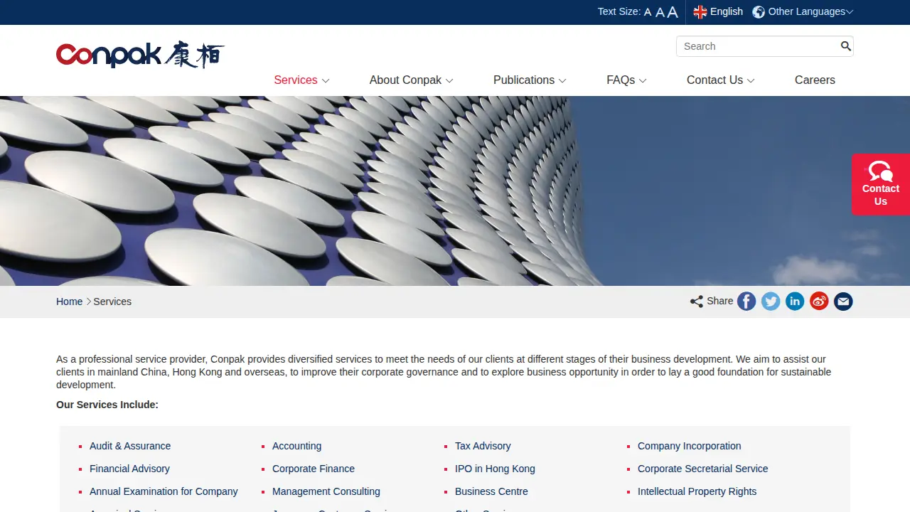This screenshot has height=512, width=910.
Task: Open the Business Centre link
Action: point(491,491)
